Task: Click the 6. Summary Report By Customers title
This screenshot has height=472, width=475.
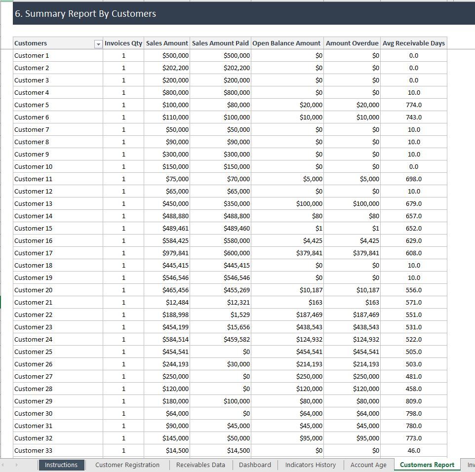Action: (85, 14)
